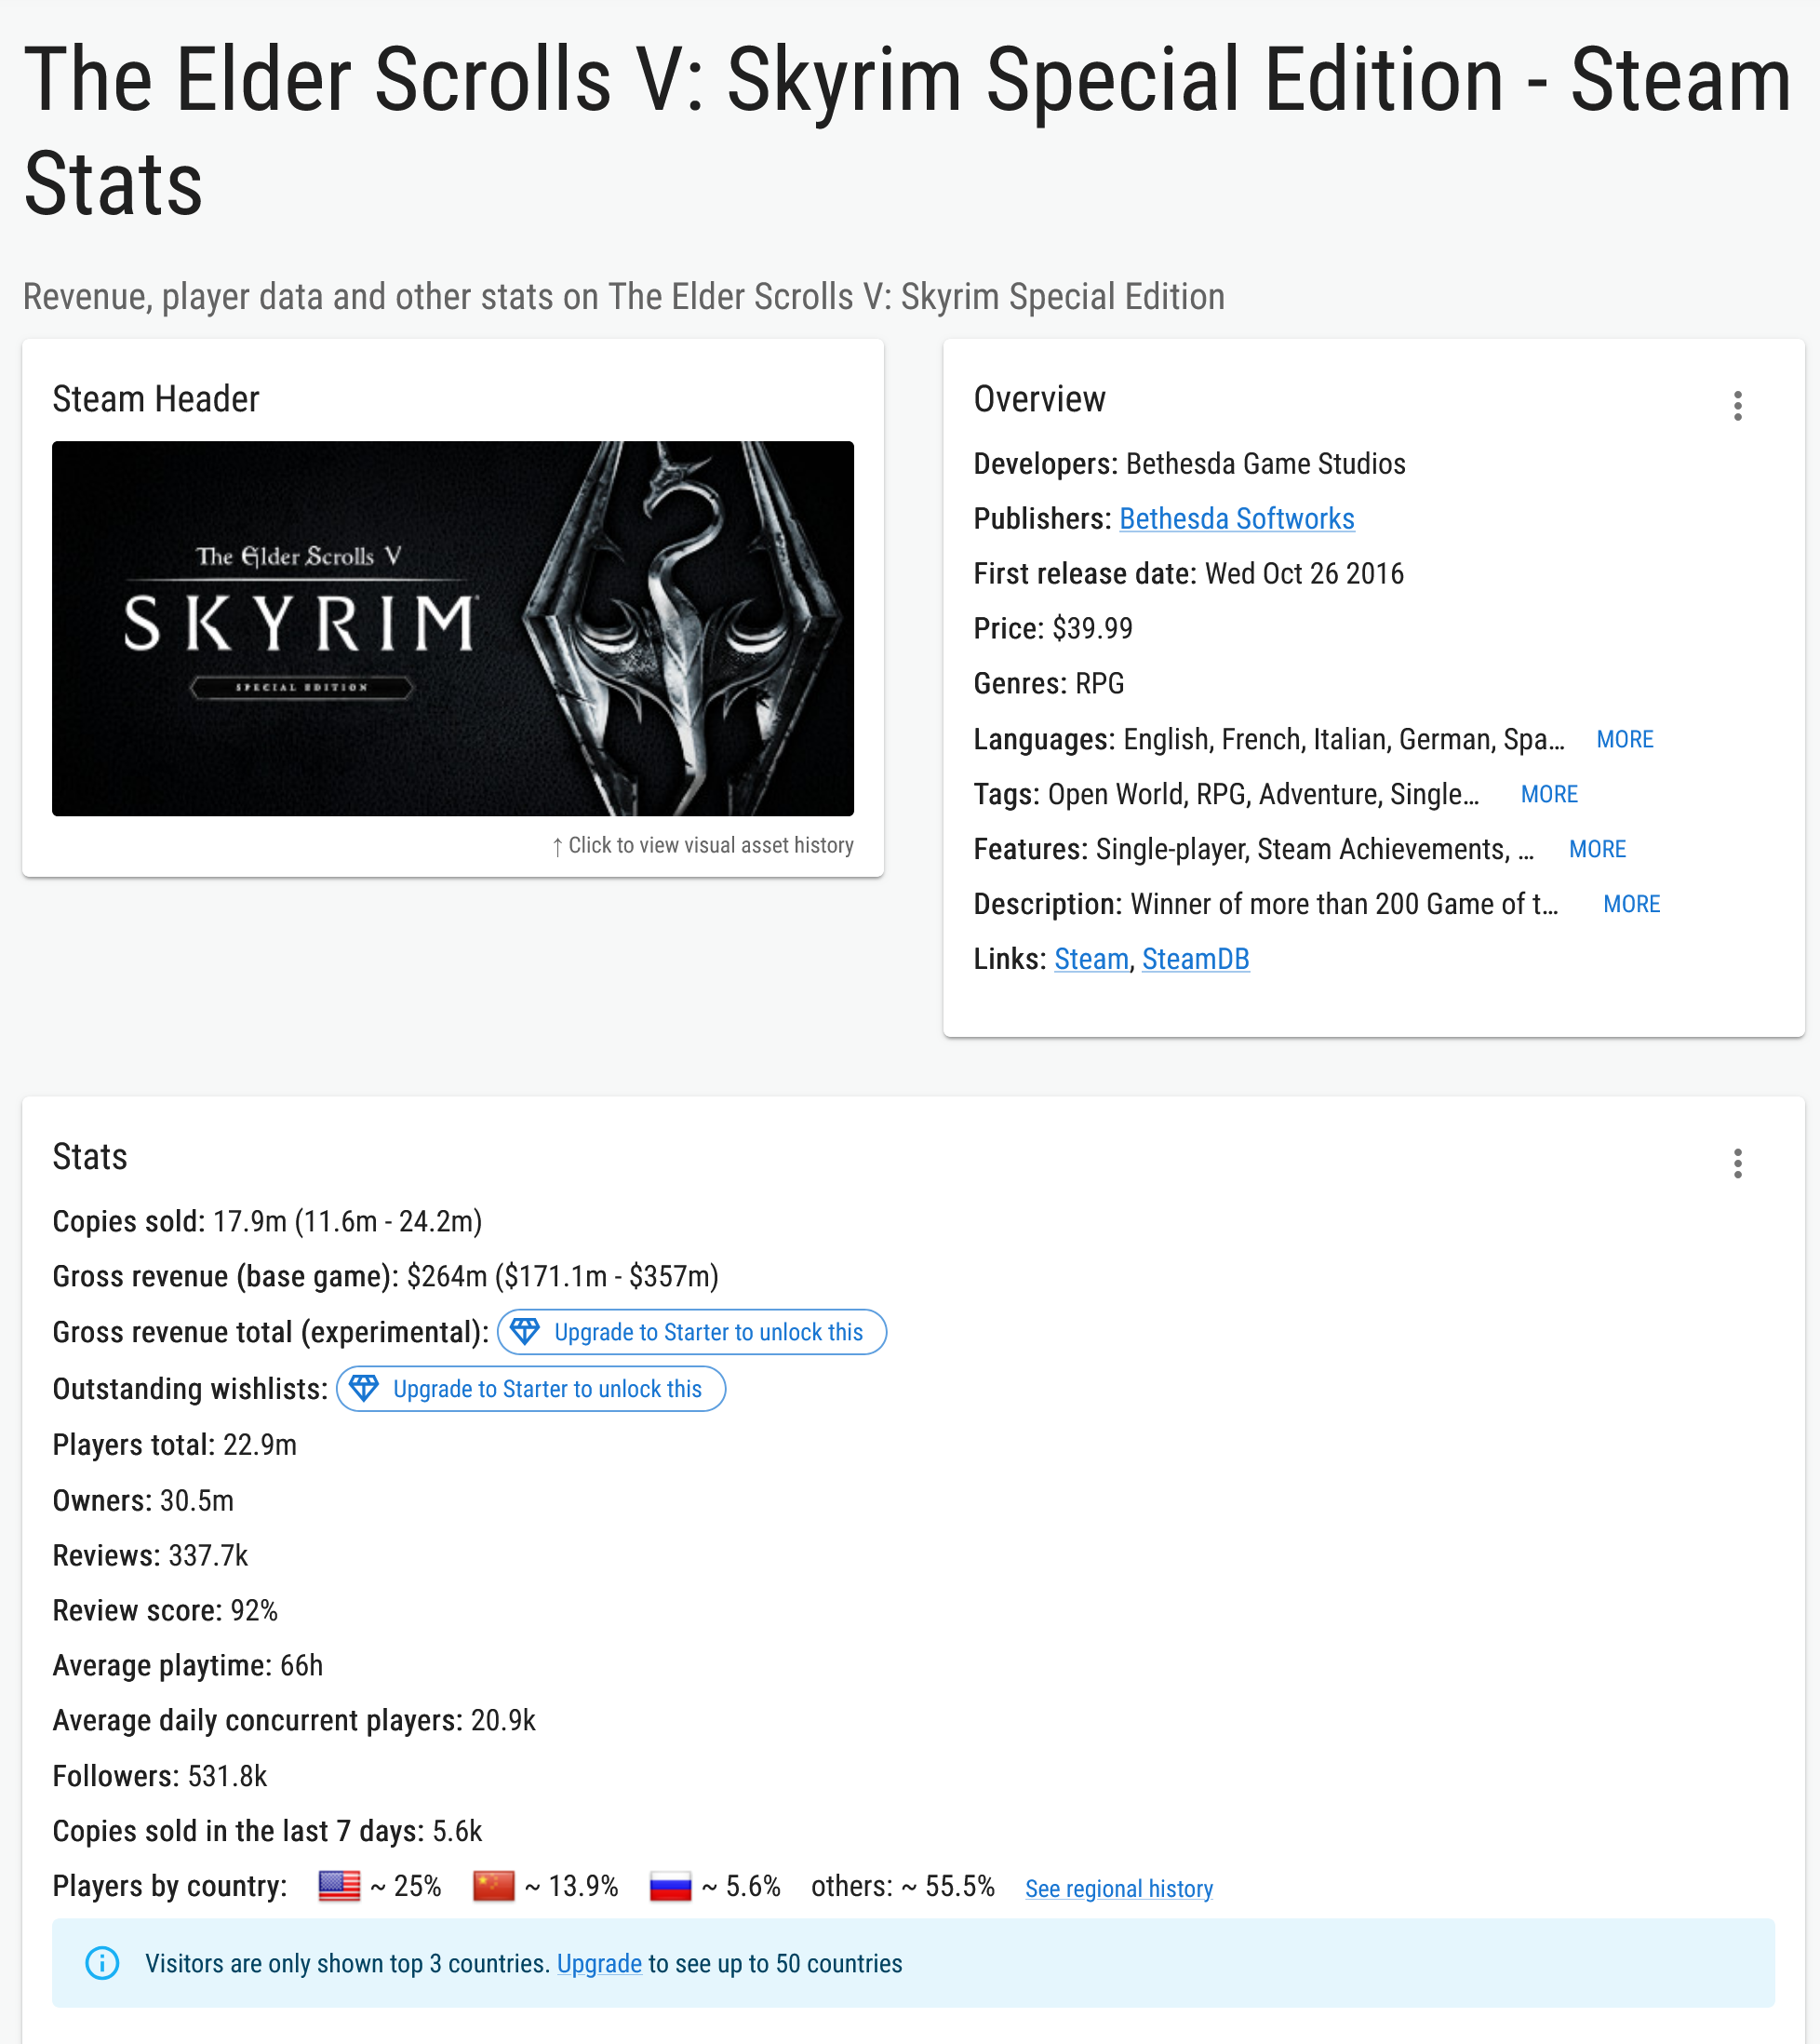Viewport: 1820px width, 2044px height.
Task: Select the Review score: 92% stat
Action: click(x=165, y=1611)
